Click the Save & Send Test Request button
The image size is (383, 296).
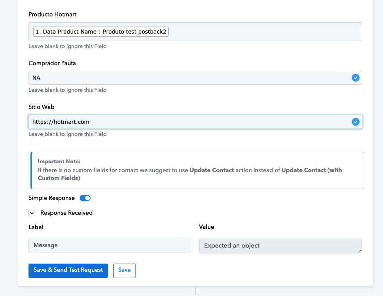(68, 271)
